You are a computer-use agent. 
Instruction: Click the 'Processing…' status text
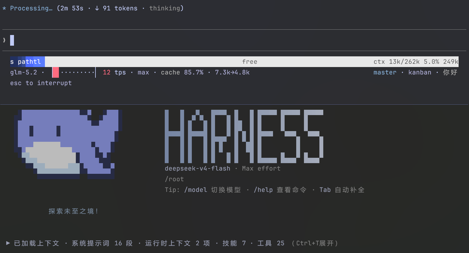pos(31,8)
